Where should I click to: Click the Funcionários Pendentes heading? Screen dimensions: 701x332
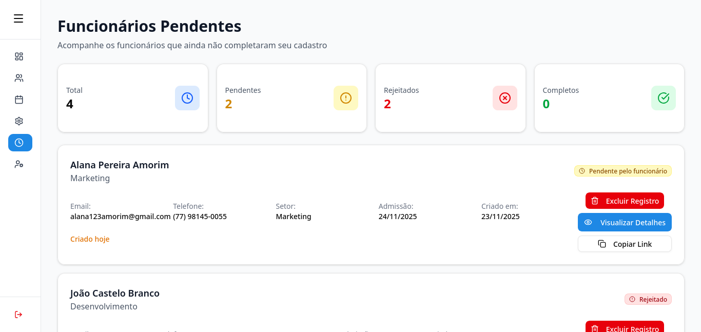click(x=149, y=26)
